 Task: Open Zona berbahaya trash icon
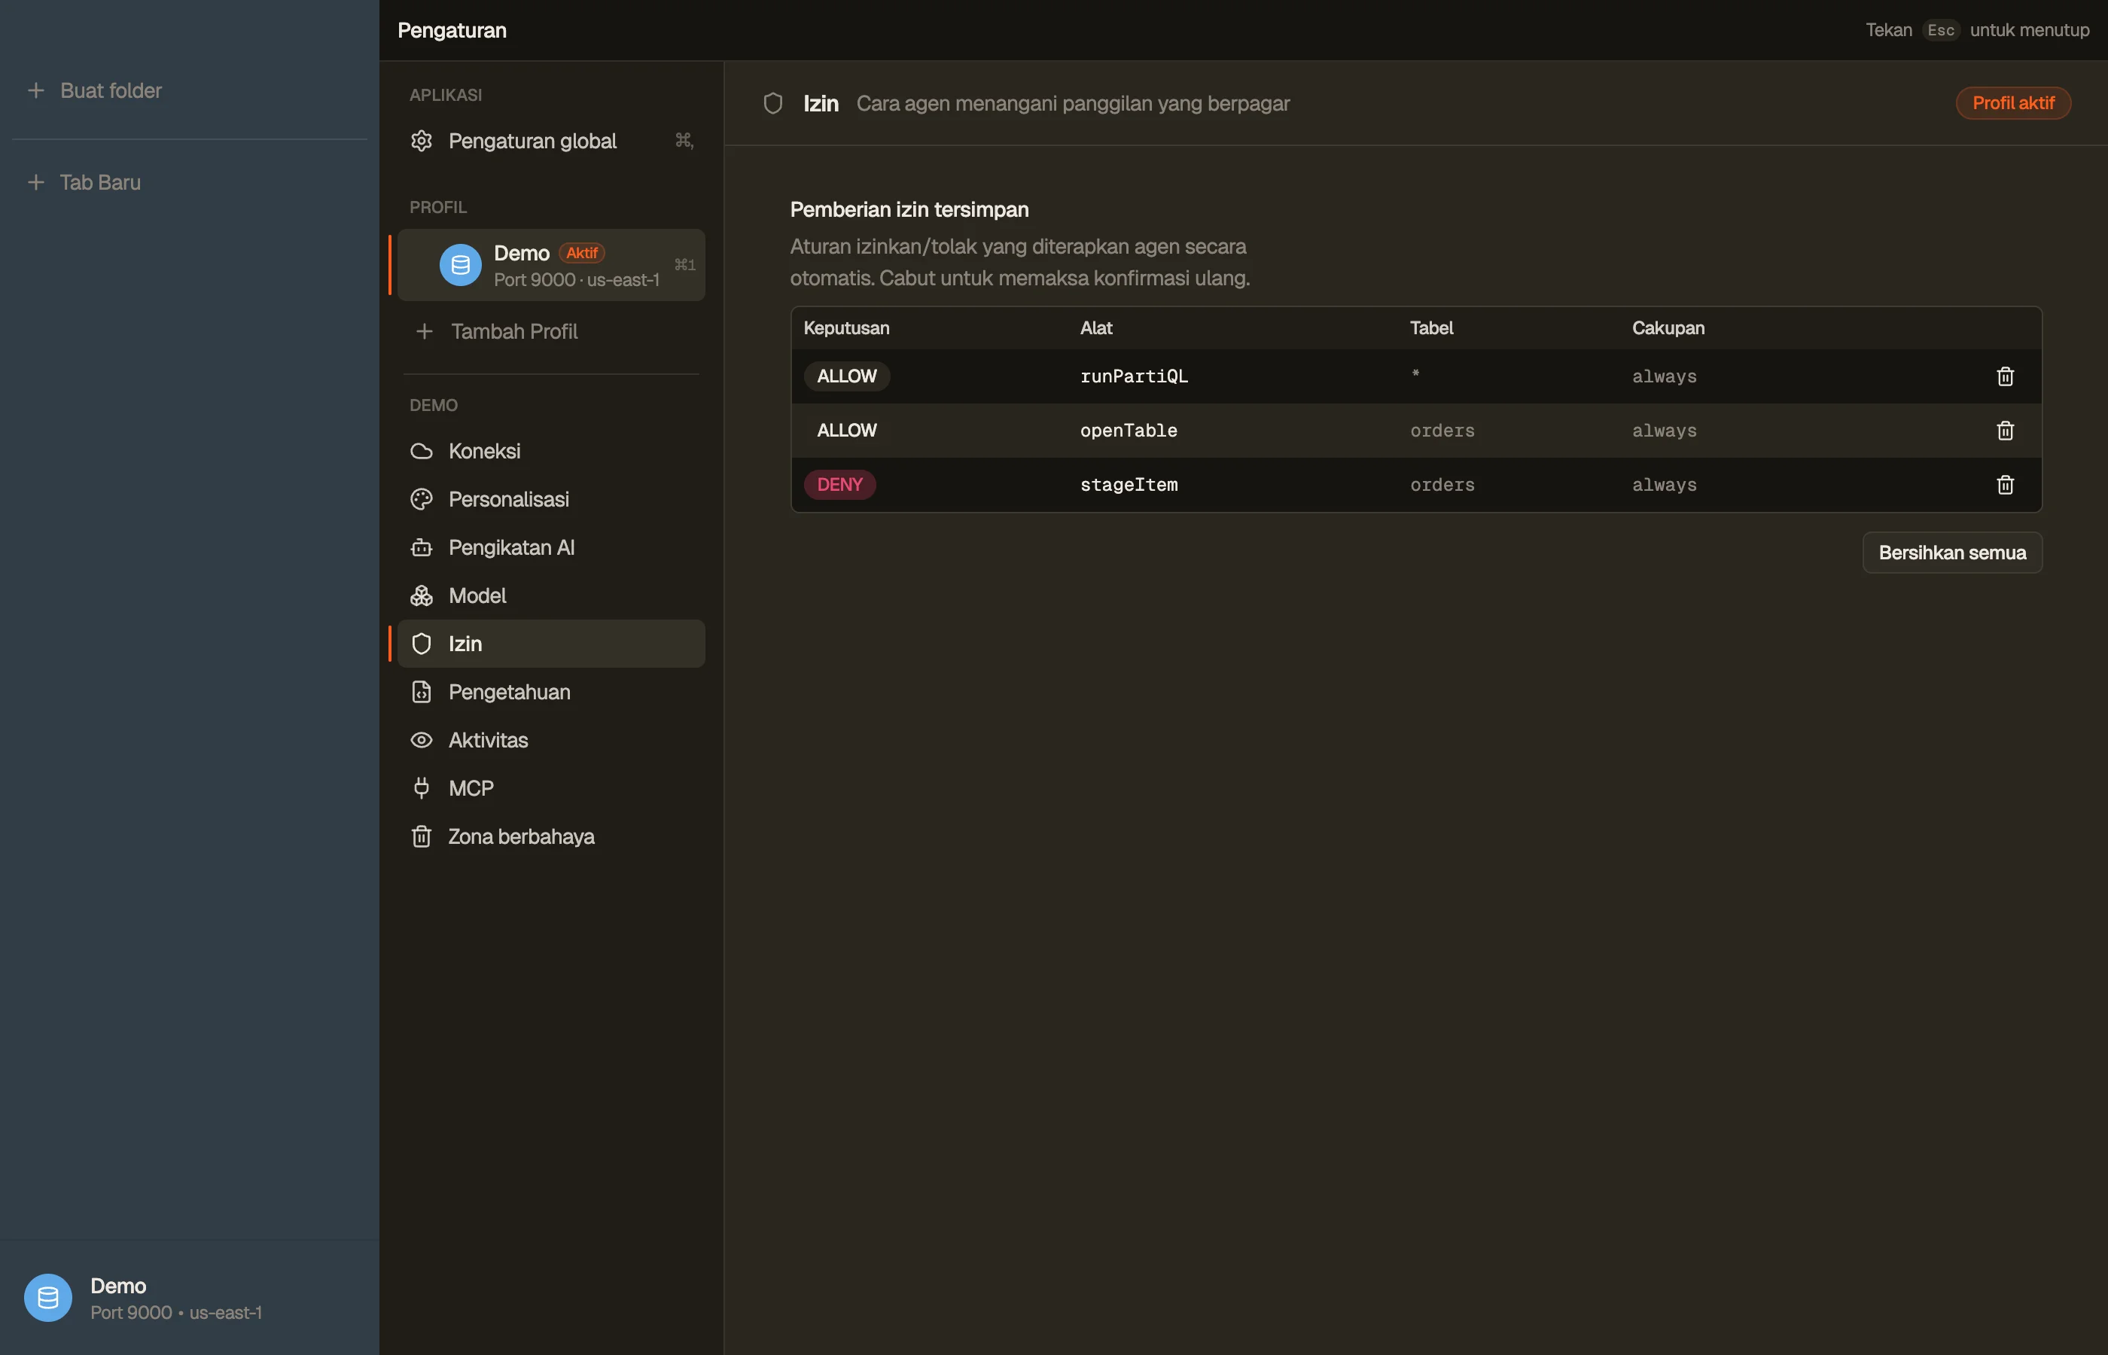point(422,837)
